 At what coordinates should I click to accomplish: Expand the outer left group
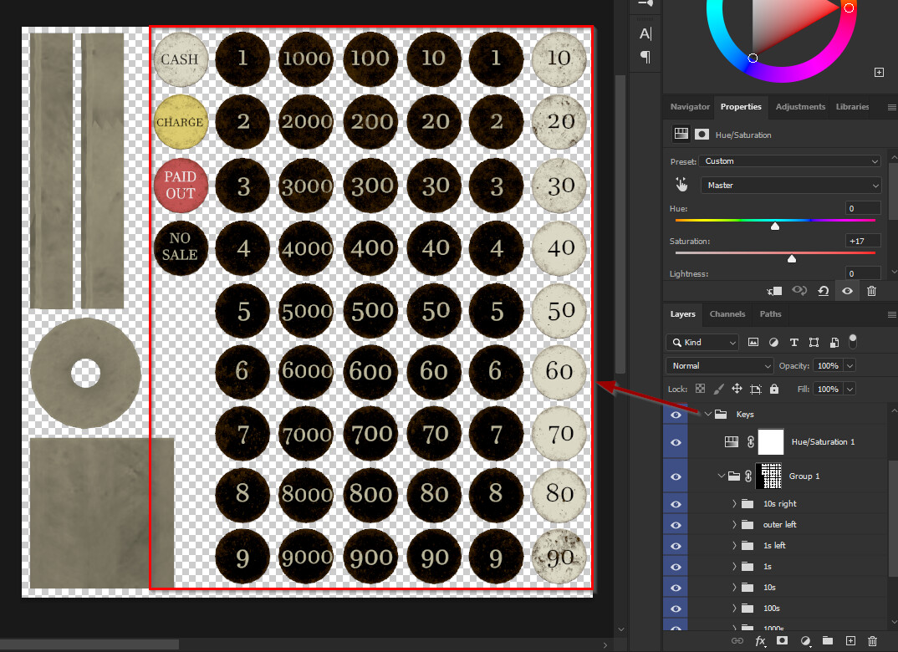click(733, 524)
